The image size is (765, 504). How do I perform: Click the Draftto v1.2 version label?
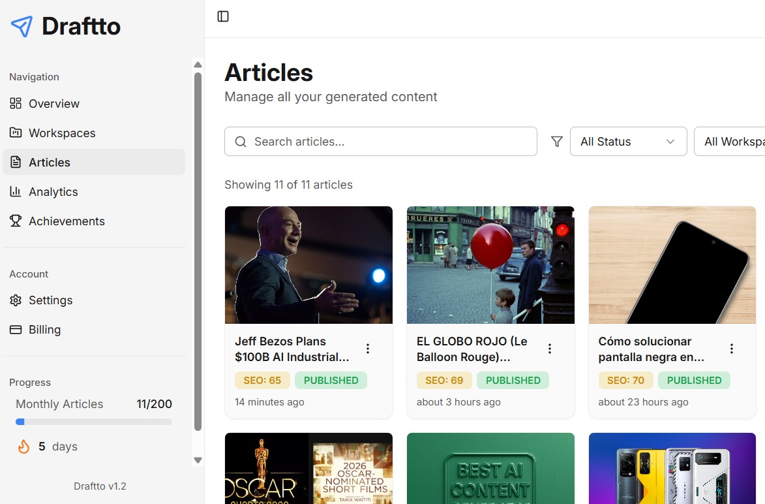(x=100, y=486)
